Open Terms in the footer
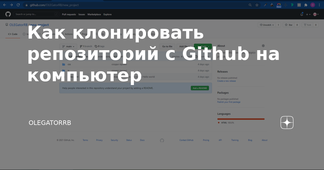Viewport: 324px width, 170px height. (x=85, y=140)
